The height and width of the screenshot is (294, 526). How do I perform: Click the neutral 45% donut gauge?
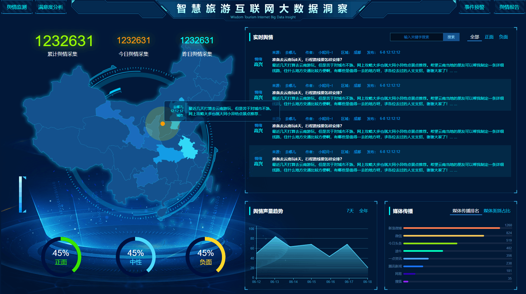click(136, 257)
